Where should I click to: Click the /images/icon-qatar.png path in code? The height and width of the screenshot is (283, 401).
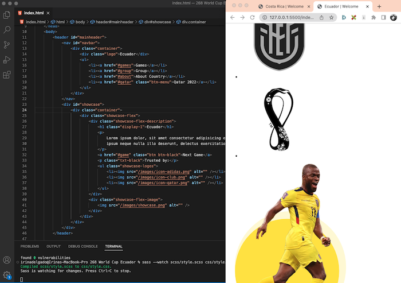click(164, 183)
